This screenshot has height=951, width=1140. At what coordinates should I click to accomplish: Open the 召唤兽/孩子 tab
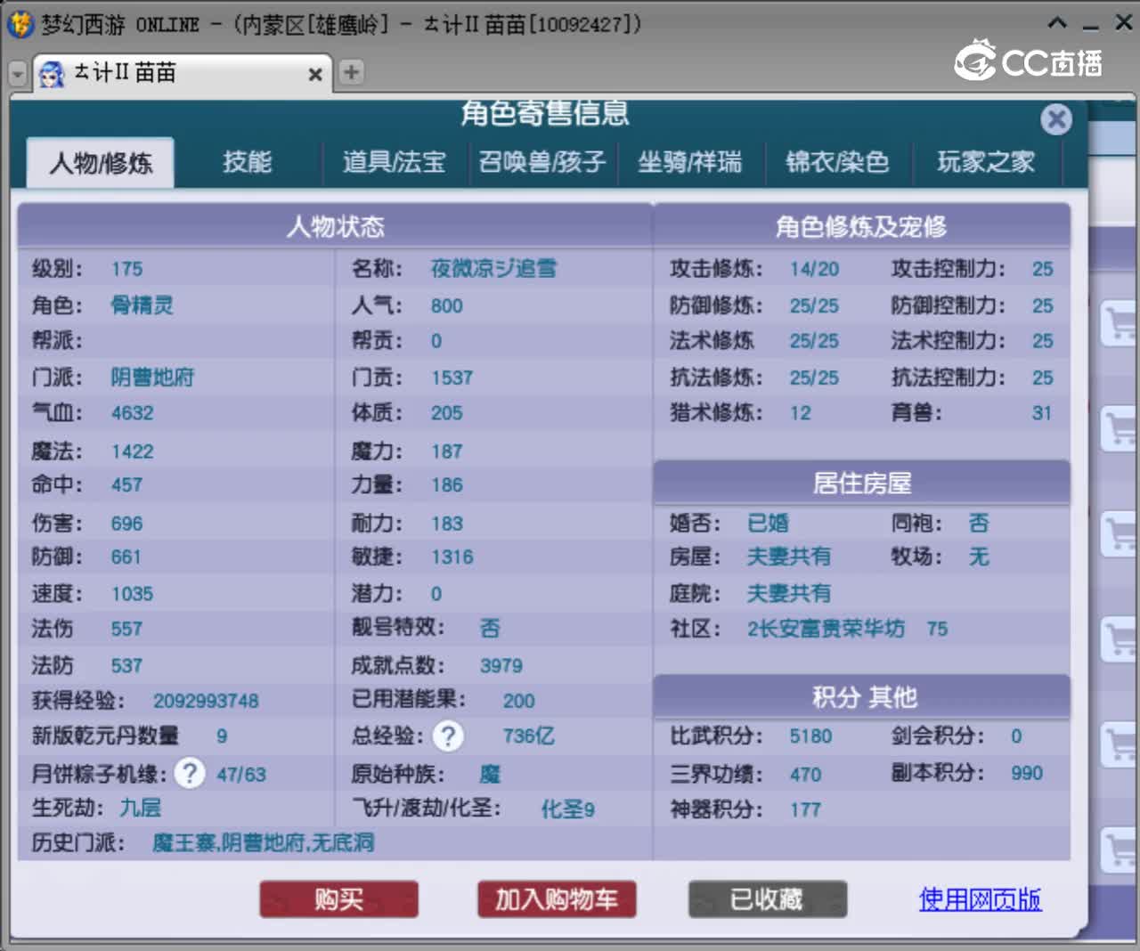(x=542, y=162)
